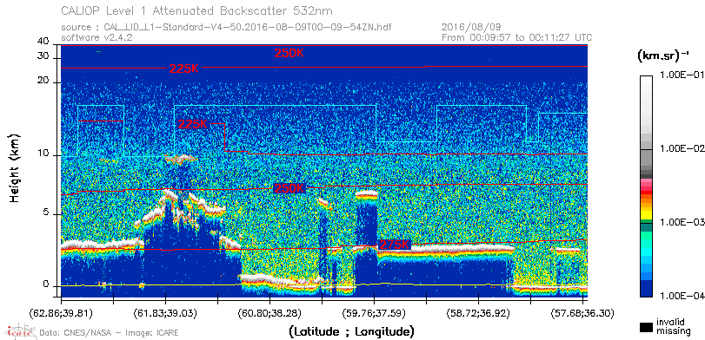Click the '(62.86;39.81)' tick label
Screen dimensions: 705x340
(61, 312)
